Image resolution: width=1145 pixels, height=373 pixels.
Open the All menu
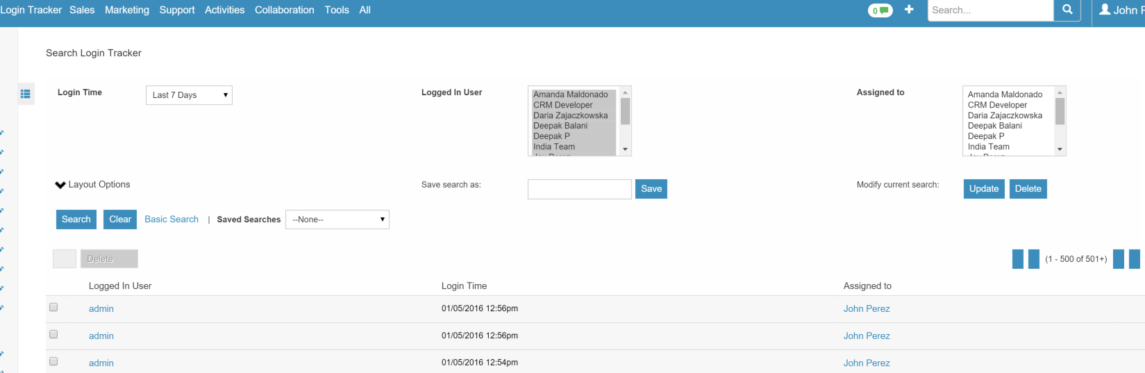point(365,10)
